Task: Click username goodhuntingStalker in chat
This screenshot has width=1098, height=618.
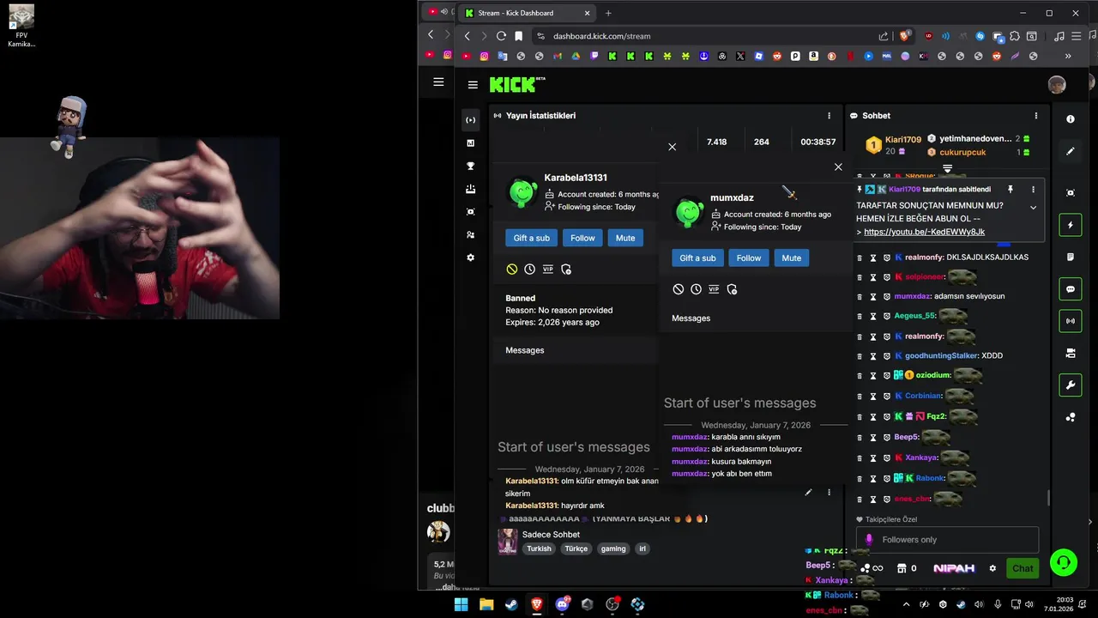Action: click(x=941, y=355)
